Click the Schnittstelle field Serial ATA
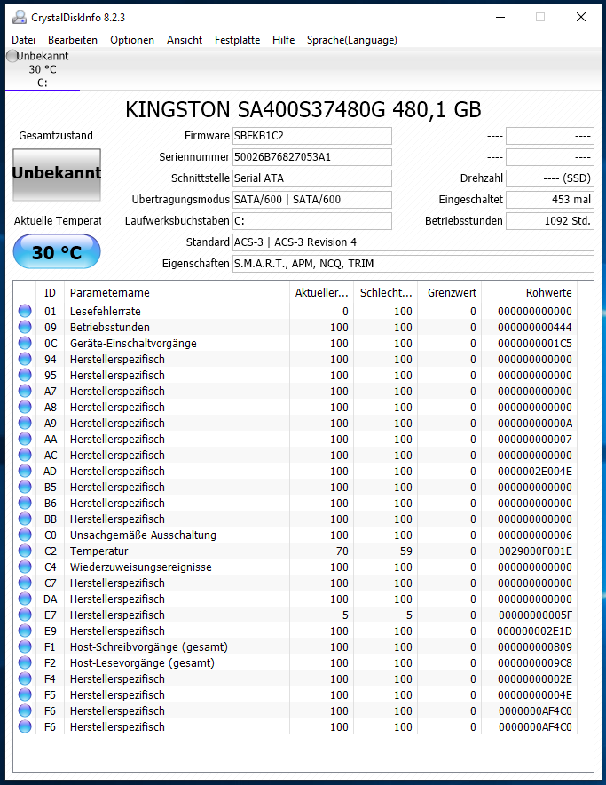The height and width of the screenshot is (785, 606). (312, 178)
